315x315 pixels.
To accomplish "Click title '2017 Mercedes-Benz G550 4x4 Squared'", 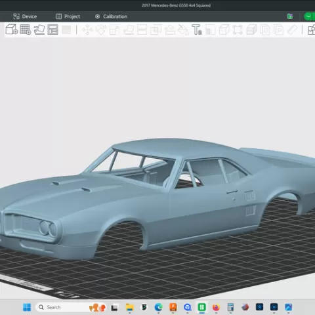I will [x=176, y=5].
